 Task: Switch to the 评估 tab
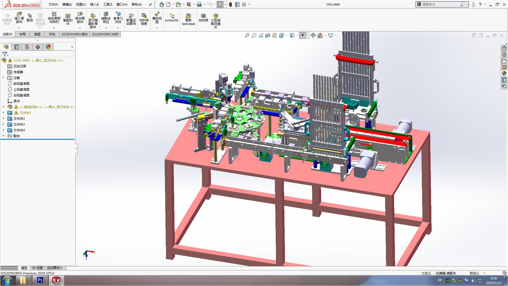coord(52,34)
